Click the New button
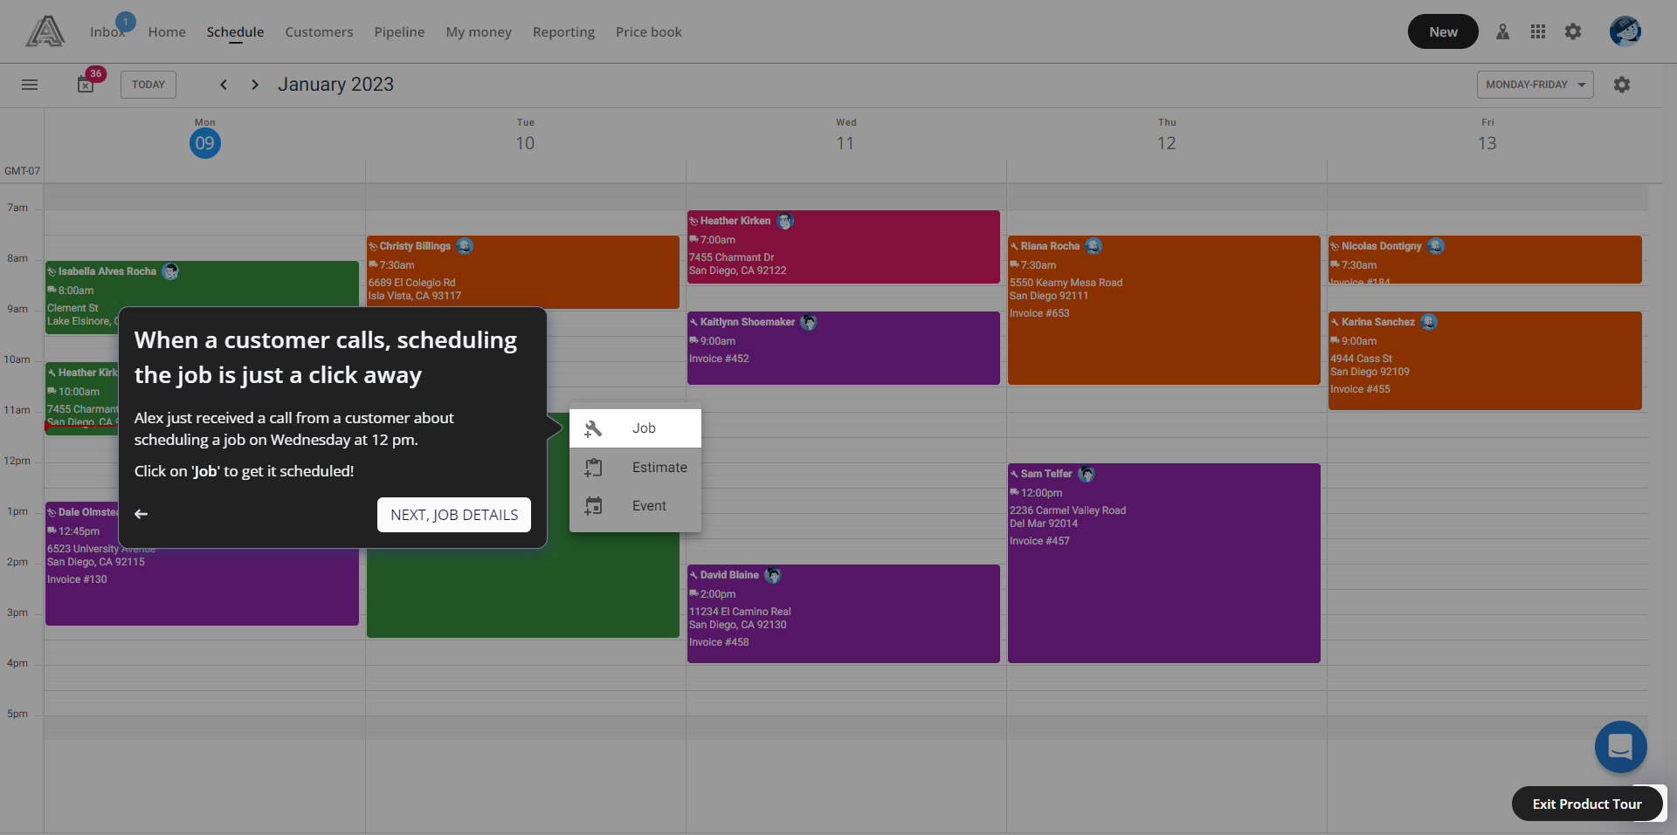Viewport: 1677px width, 835px height. pyautogui.click(x=1442, y=31)
